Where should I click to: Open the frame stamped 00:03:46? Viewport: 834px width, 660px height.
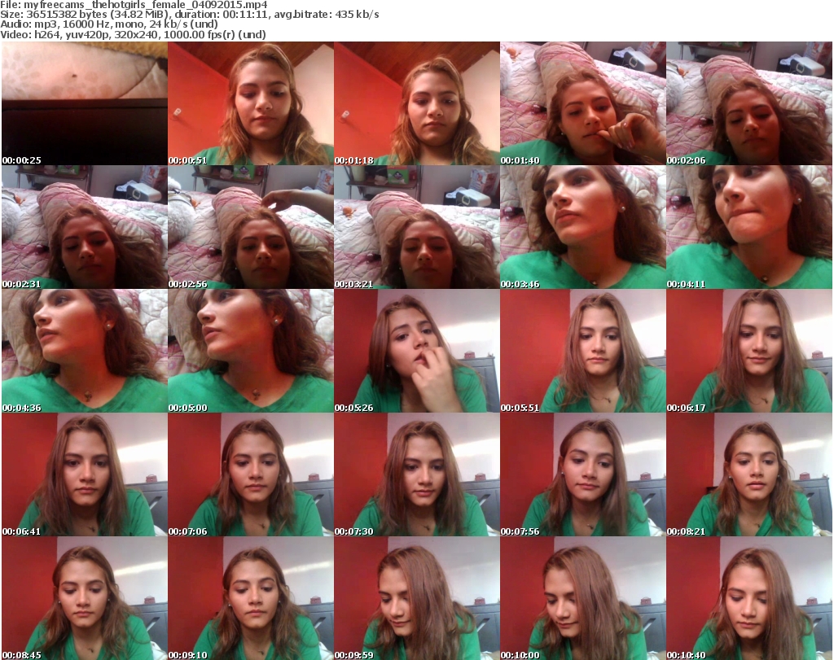pyautogui.click(x=583, y=227)
